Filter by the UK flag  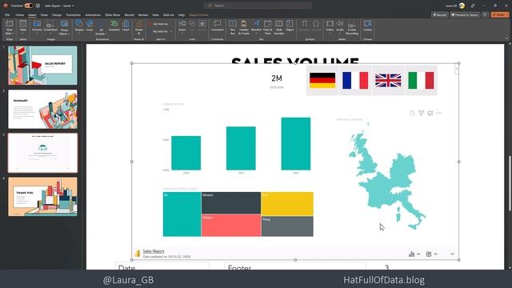point(388,80)
